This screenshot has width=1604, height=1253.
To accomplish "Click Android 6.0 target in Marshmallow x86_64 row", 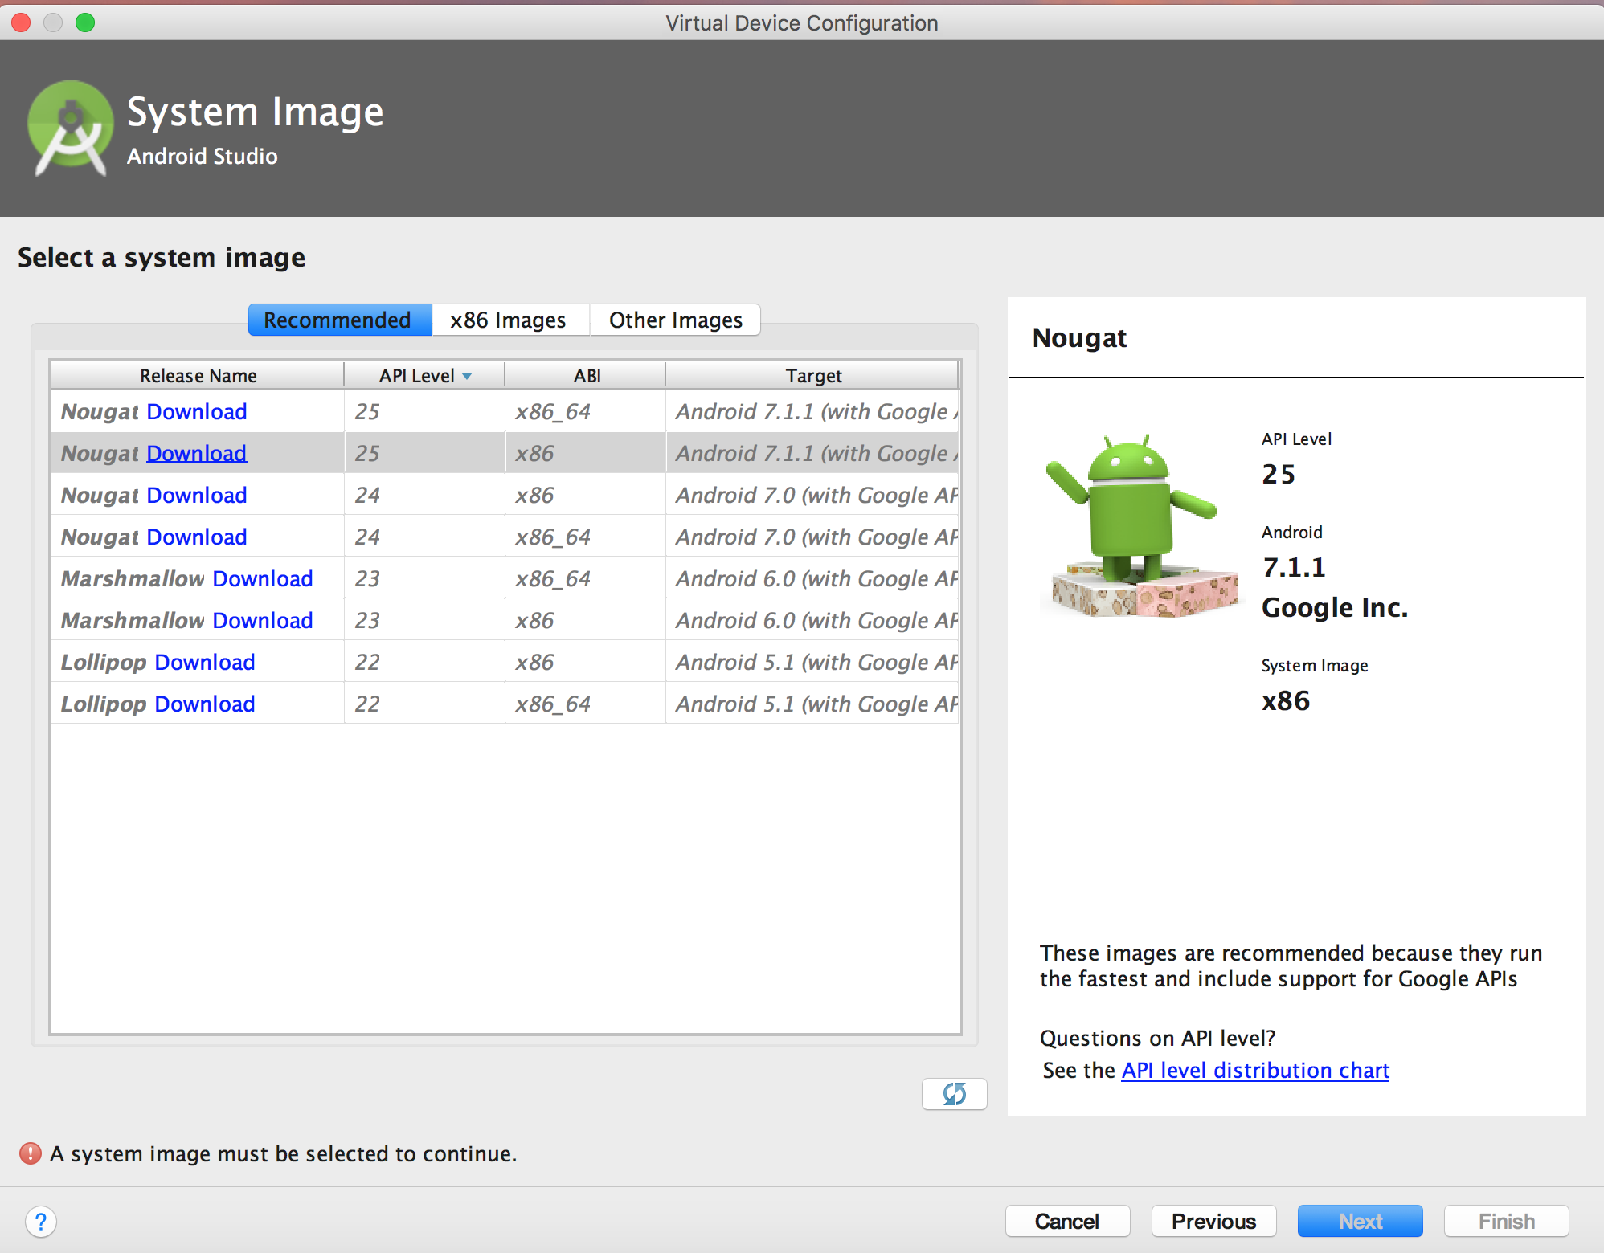I will [x=812, y=578].
